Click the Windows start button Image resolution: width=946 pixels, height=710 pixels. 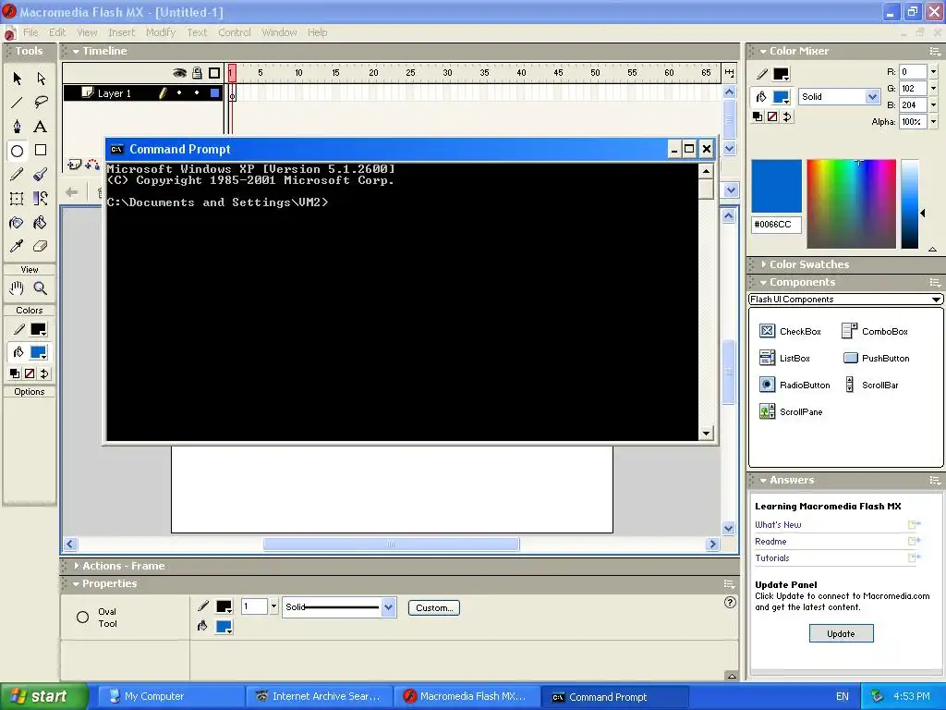click(44, 696)
